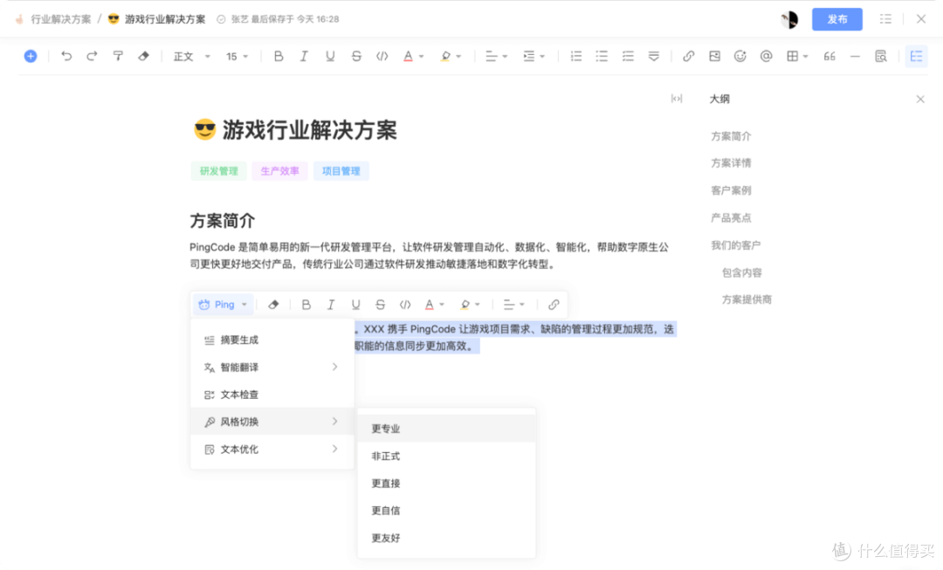Open floating toolbar alignment dropdown
This screenshot has height=570, width=943.
pyautogui.click(x=513, y=305)
